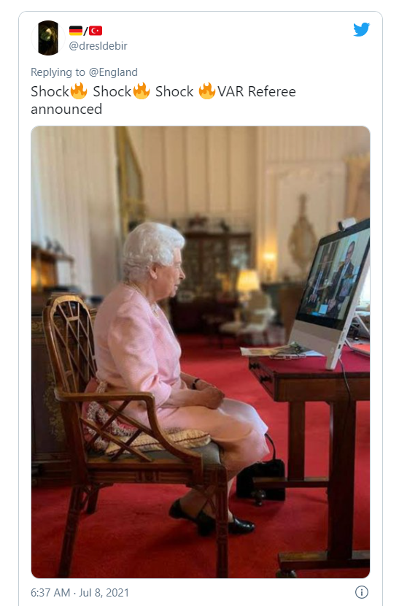Viewport: 399px width, 606px height.
Task: Click the Twitter bird logo
Action: pos(361,30)
